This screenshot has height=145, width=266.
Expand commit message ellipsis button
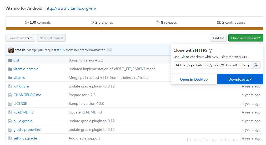(x=110, y=50)
